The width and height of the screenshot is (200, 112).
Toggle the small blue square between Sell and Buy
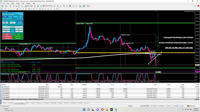[13, 34]
